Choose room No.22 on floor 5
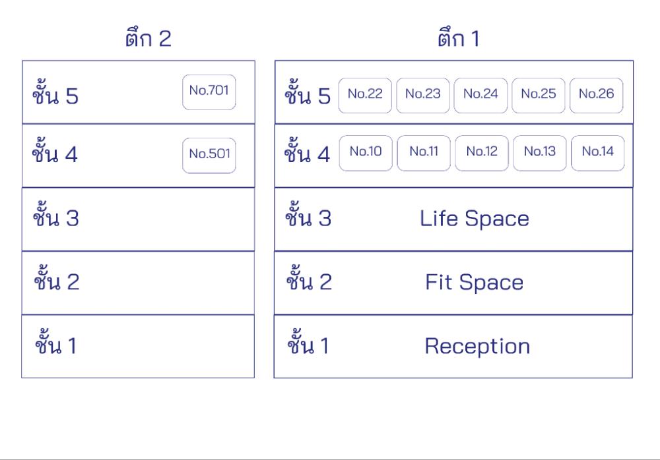 pos(365,95)
